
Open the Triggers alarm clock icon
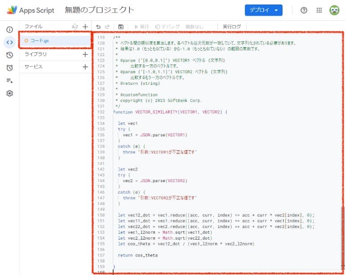(9, 68)
